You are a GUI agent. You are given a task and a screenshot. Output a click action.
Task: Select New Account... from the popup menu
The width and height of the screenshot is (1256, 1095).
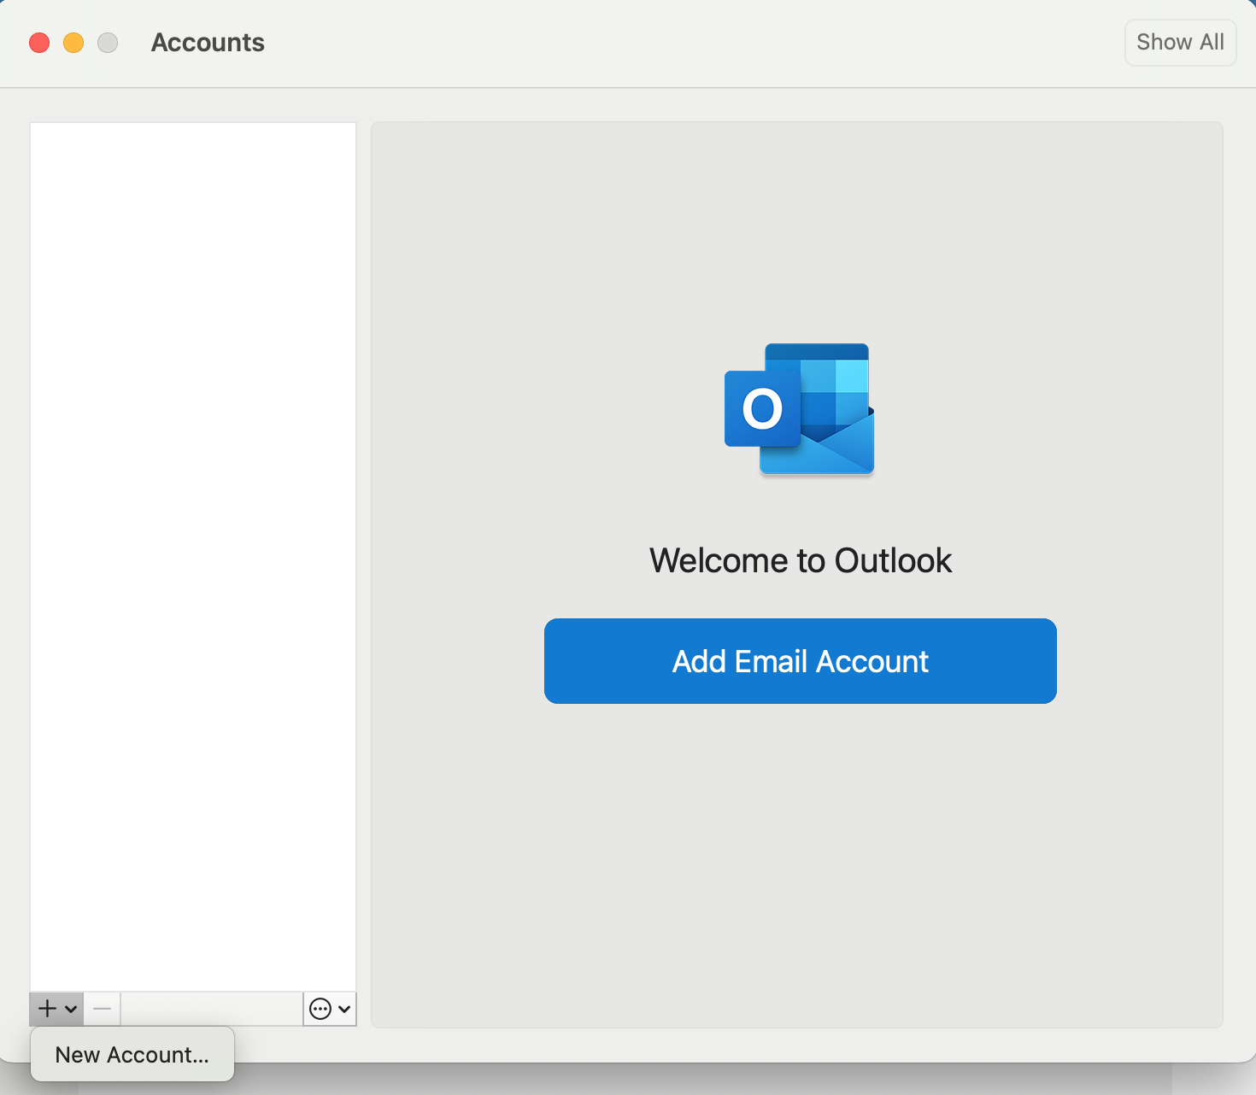132,1055
